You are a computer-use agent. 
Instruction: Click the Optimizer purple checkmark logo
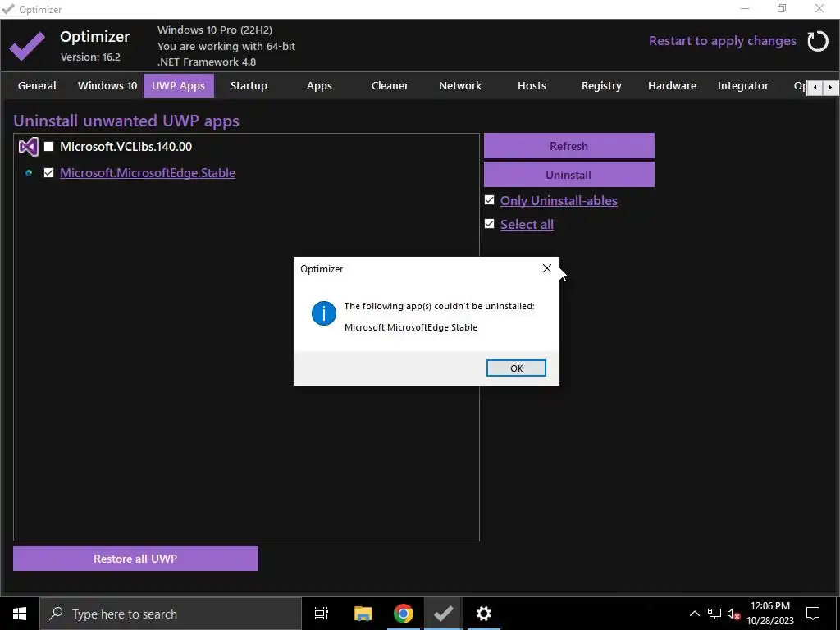pyautogui.click(x=27, y=46)
